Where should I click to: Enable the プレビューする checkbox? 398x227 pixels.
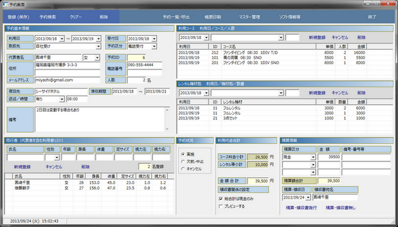coord(220,206)
